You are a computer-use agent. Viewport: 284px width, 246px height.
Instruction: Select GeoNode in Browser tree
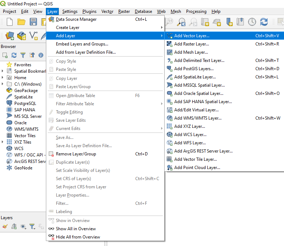tap(23, 168)
